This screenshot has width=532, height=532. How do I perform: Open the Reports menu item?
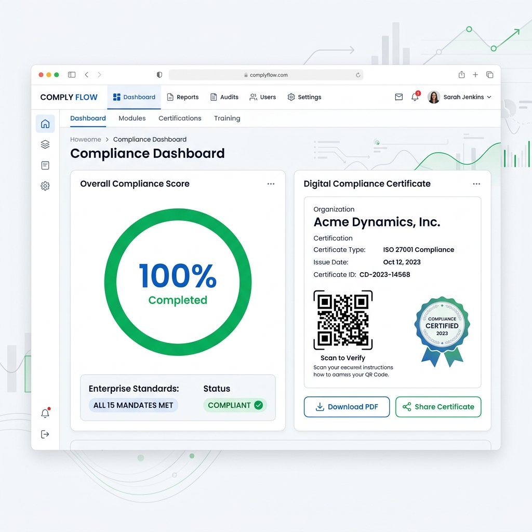(x=182, y=97)
